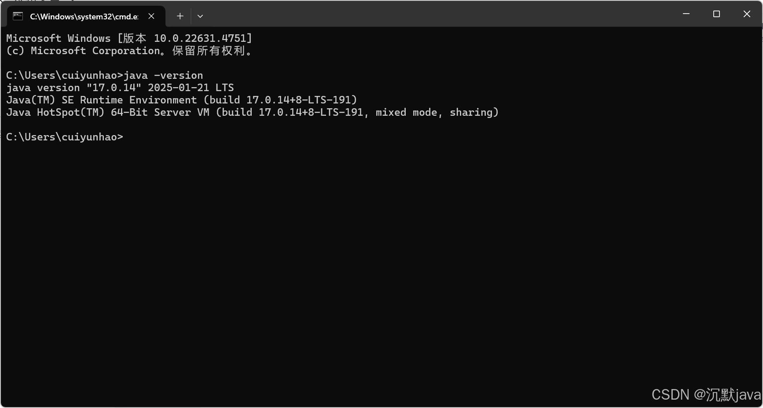Close the terminal window
Screen dimensions: 763x408
(x=747, y=14)
